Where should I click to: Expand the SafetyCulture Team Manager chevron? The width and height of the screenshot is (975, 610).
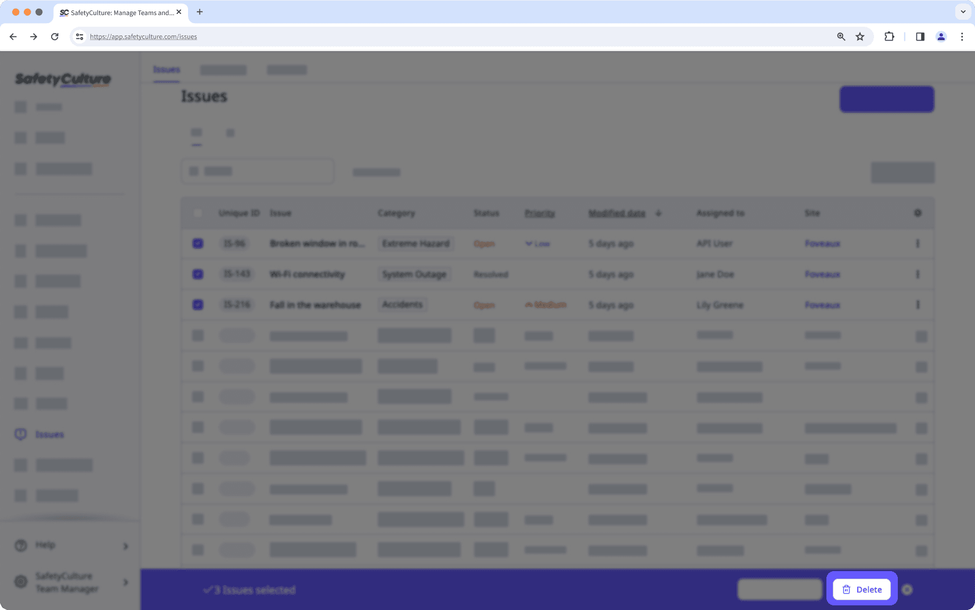tap(125, 582)
